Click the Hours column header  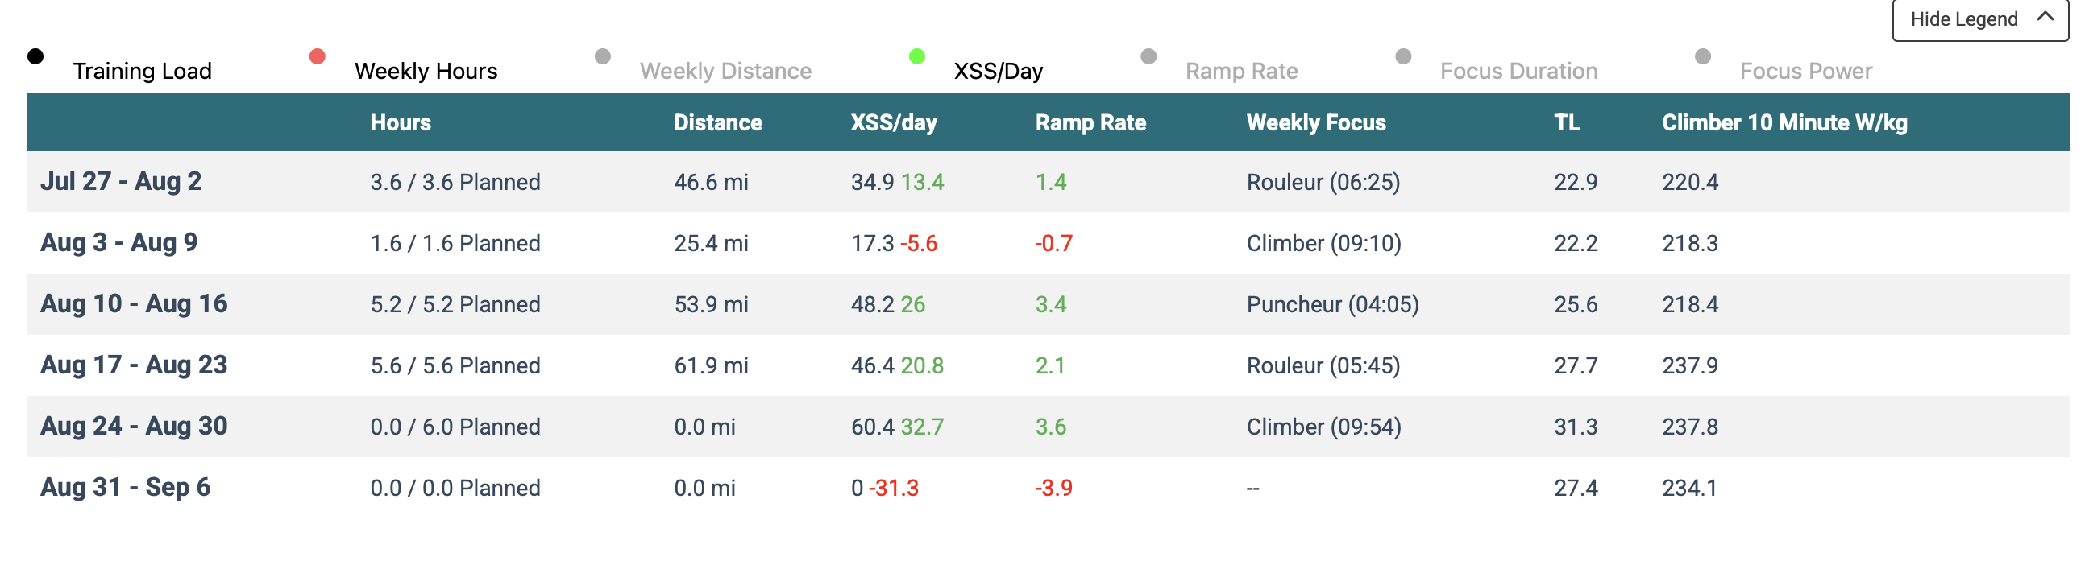(401, 122)
